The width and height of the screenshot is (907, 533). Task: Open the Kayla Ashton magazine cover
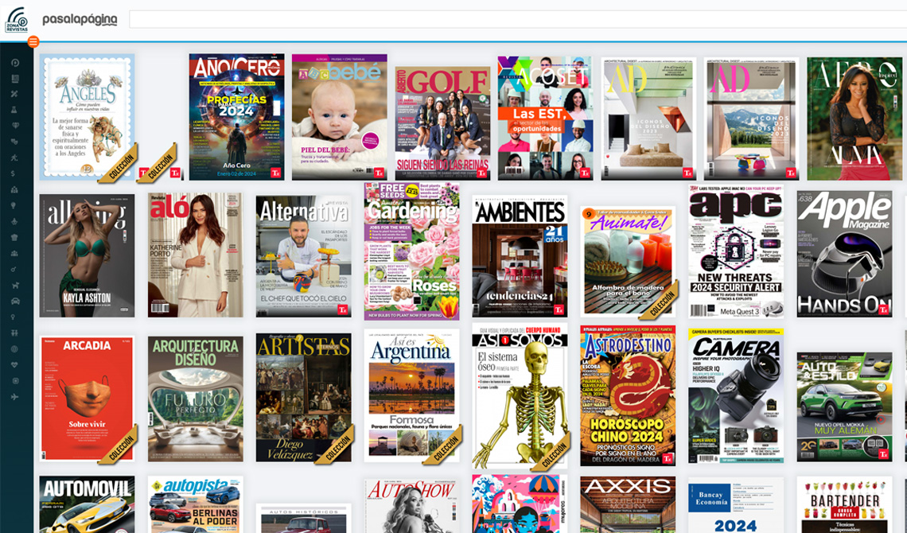coord(88,255)
